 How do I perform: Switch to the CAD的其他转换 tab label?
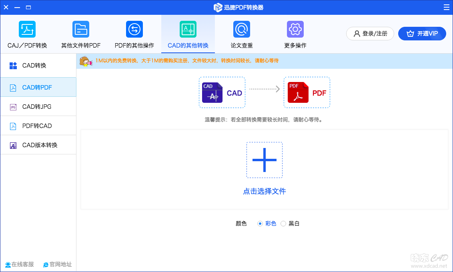click(188, 45)
